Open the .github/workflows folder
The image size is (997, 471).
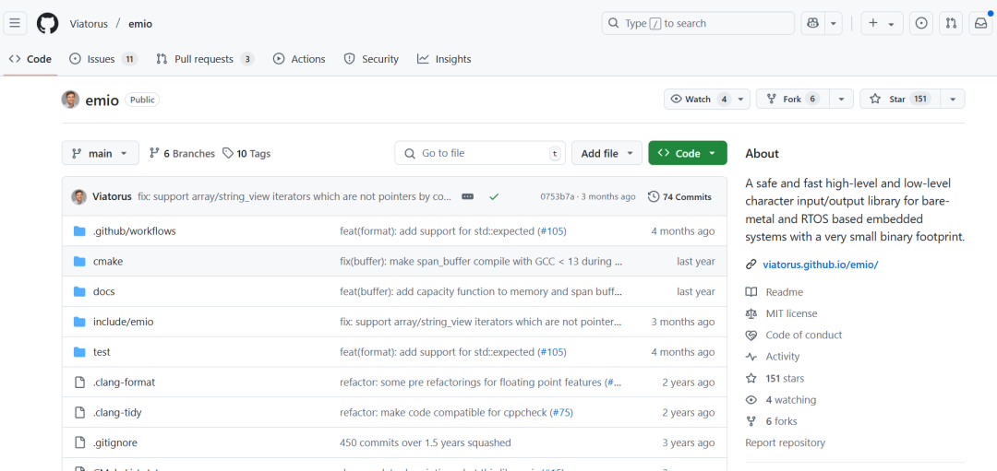click(x=134, y=231)
